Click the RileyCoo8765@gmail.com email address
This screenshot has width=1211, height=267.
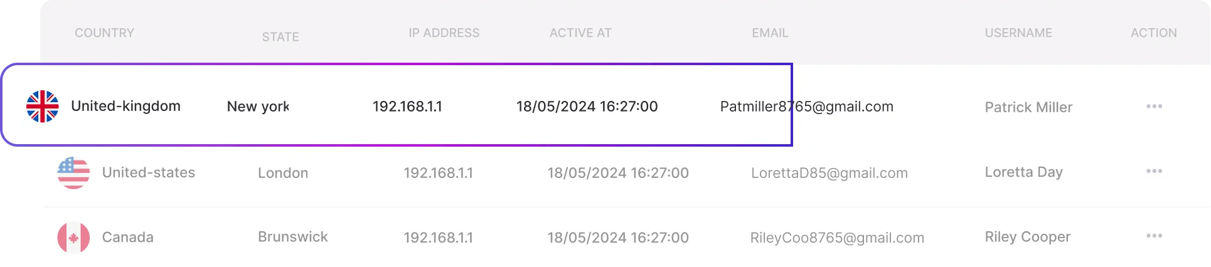pyautogui.click(x=837, y=238)
